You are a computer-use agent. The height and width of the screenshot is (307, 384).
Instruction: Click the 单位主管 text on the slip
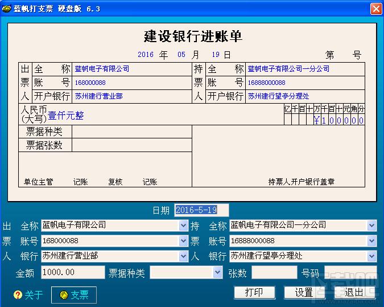(x=39, y=182)
